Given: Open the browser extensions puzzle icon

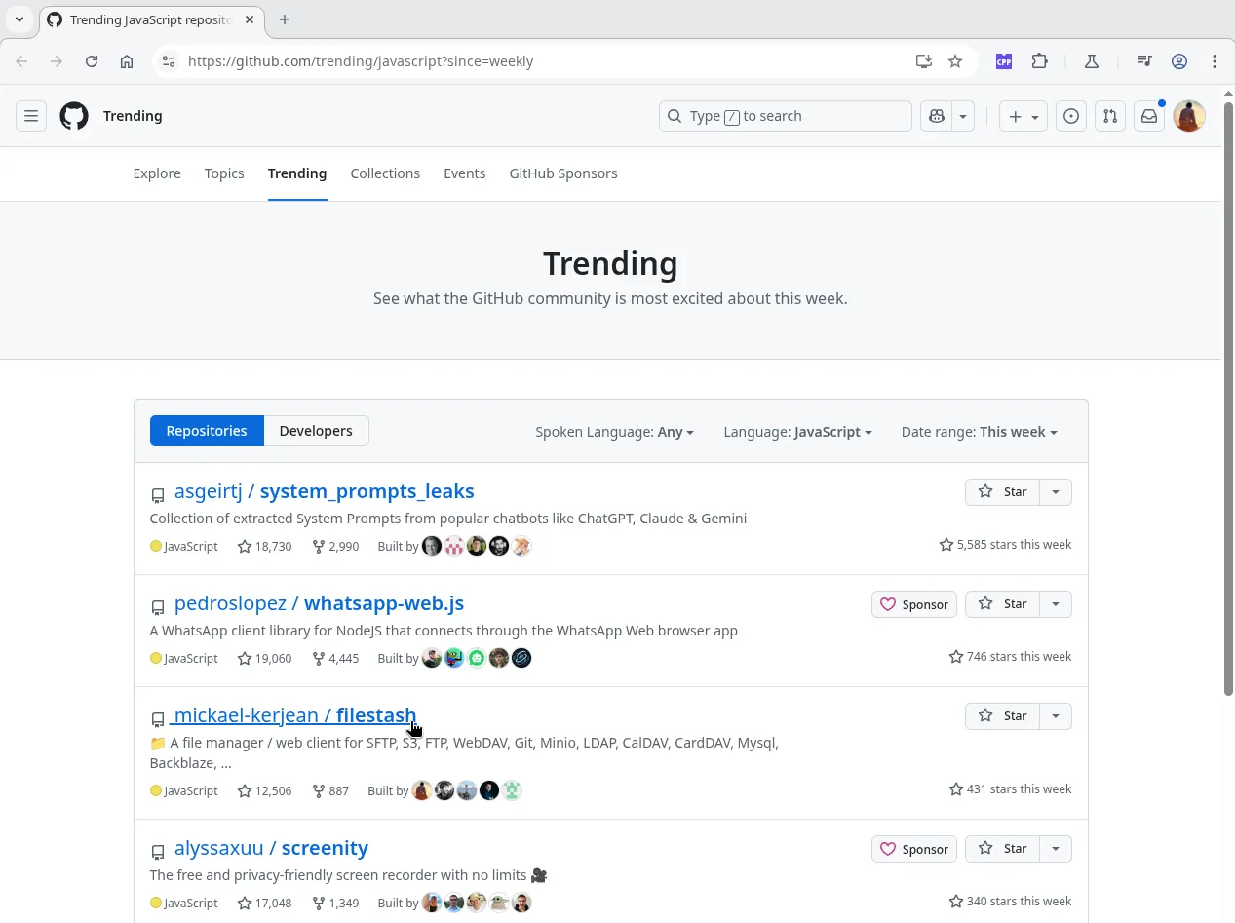Looking at the screenshot, I should (1040, 61).
